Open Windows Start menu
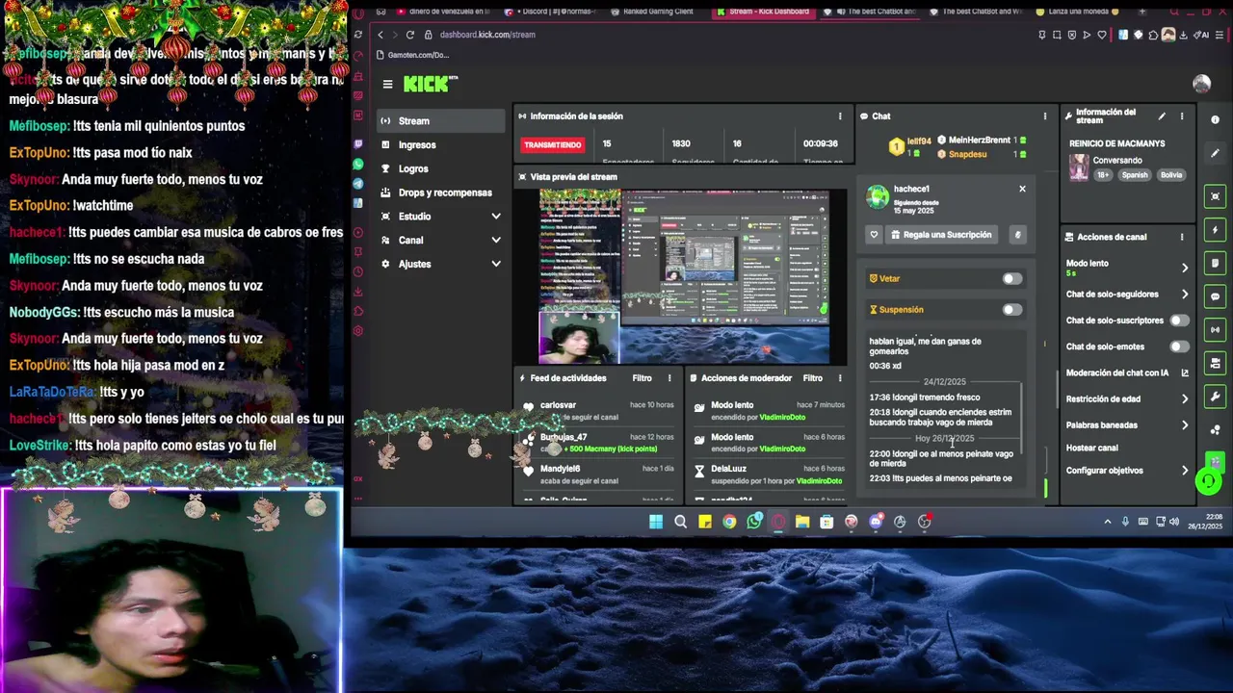Screen dimensions: 1233x693 (656, 522)
